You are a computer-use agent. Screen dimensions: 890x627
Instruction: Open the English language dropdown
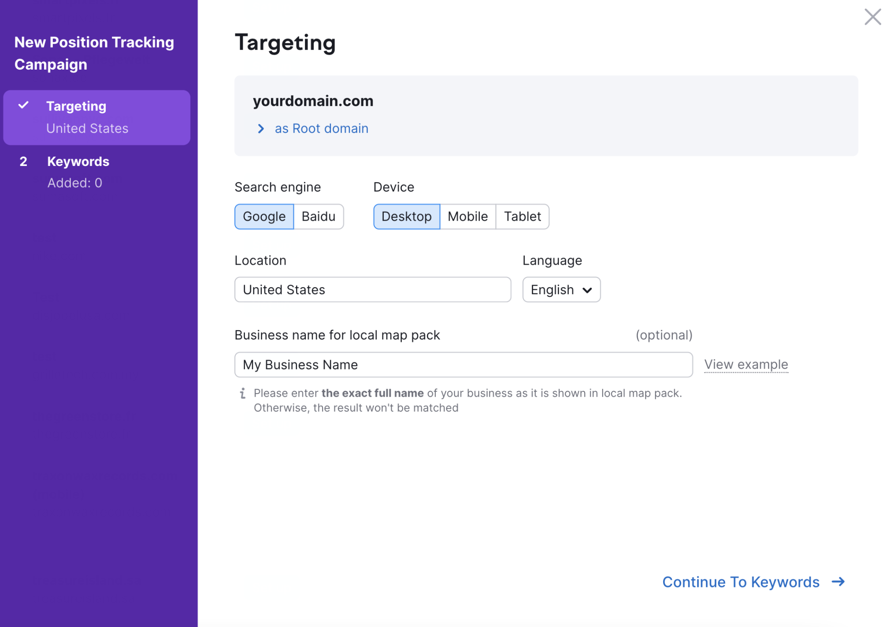pos(553,290)
